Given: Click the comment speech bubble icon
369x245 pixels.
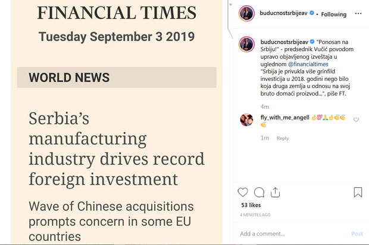Looking at the screenshot, I should click(259, 192).
